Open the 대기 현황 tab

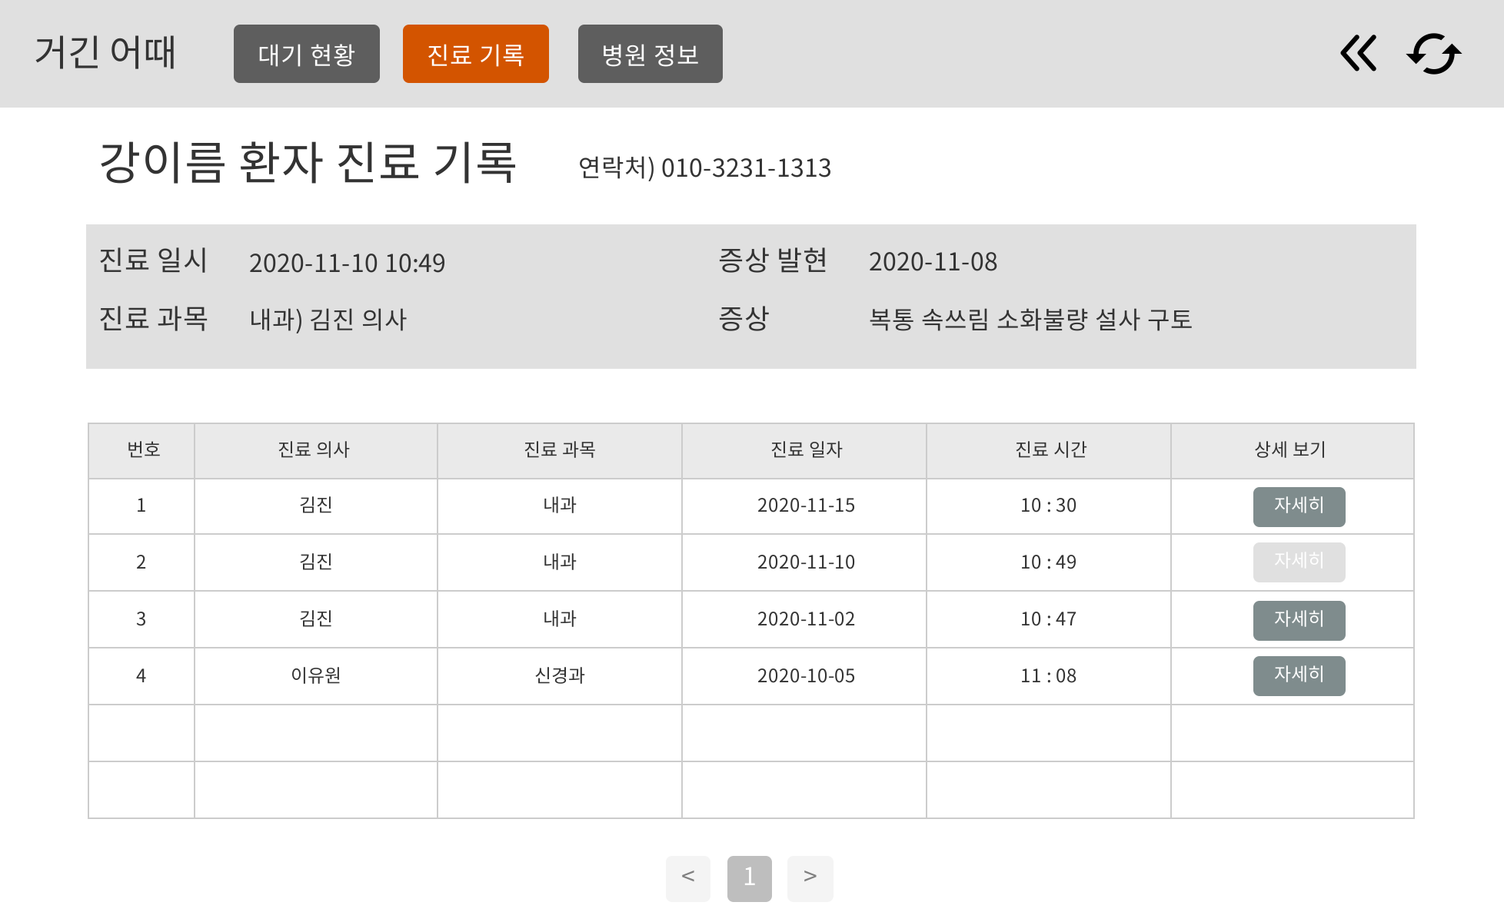coord(306,54)
